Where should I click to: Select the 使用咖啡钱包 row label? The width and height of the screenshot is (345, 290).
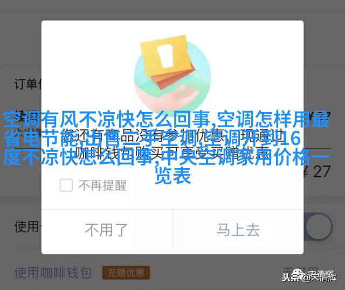pos(53,273)
